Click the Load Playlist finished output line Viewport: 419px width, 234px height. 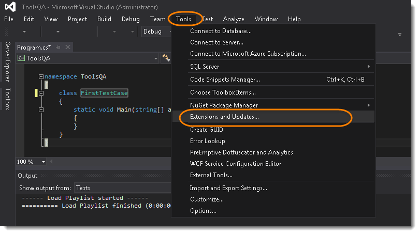[x=96, y=206]
